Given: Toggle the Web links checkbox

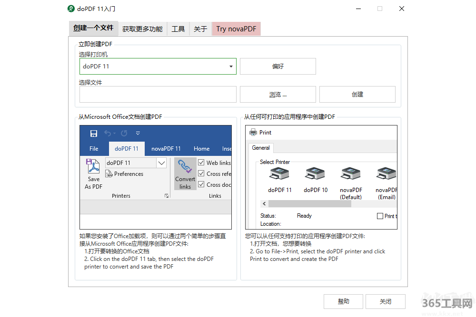Looking at the screenshot, I should coord(201,163).
